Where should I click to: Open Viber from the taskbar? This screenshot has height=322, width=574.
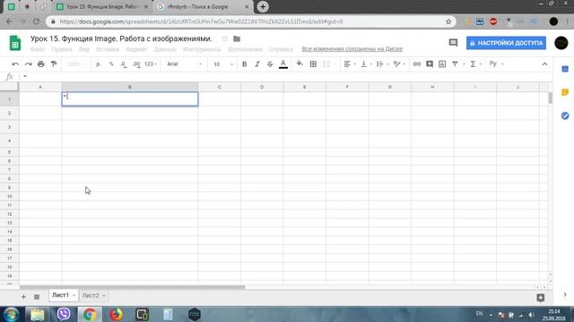(x=64, y=314)
